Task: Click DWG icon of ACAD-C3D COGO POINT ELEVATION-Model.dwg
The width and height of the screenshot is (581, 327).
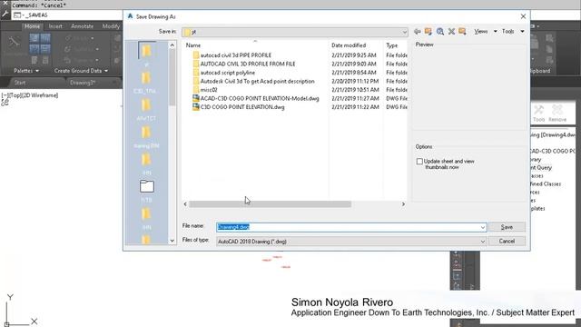Action: click(x=196, y=99)
